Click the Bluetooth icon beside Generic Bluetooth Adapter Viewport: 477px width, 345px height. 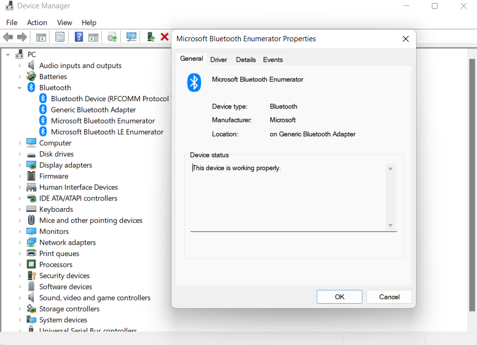click(x=43, y=110)
